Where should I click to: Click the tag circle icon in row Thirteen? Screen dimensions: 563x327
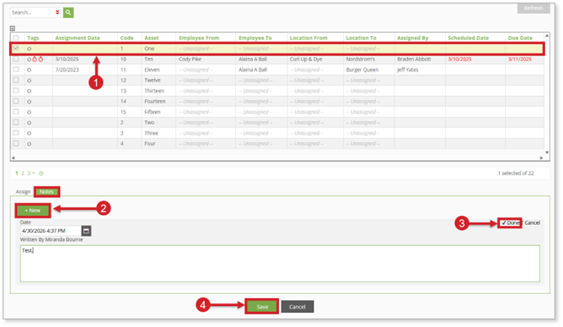[29, 91]
